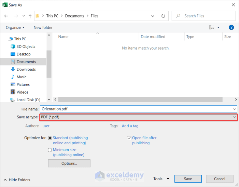Expand the File name dropdown arrow

[x=235, y=109]
